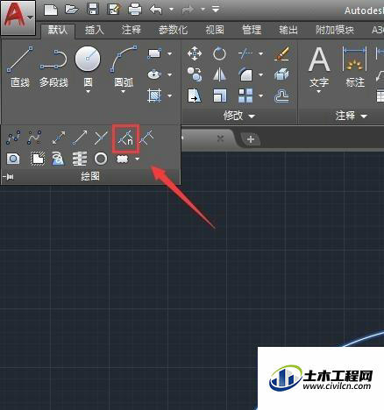Image resolution: width=384 pixels, height=410 pixels.
Task: Open the AutoCAD application menu button
Action: 18,18
